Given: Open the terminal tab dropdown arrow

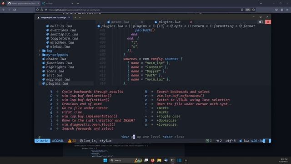Looking at the screenshot, I should tap(80, 17).
